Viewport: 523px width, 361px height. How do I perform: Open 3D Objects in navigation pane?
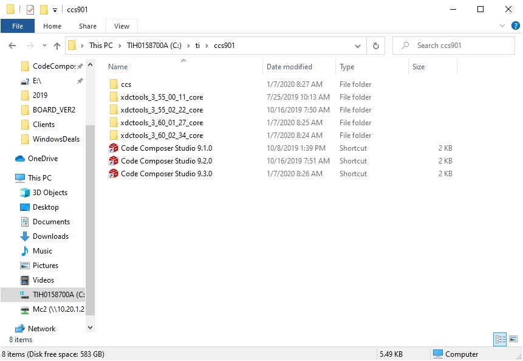[x=43, y=193]
